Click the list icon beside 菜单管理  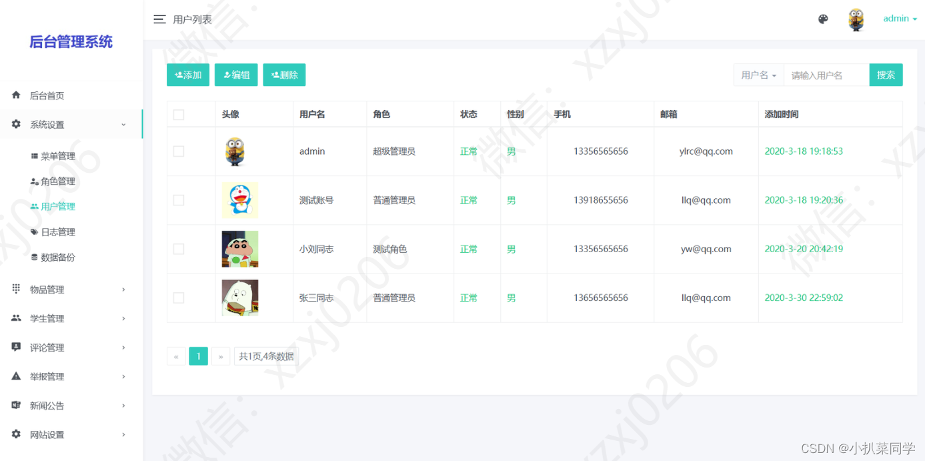point(35,156)
